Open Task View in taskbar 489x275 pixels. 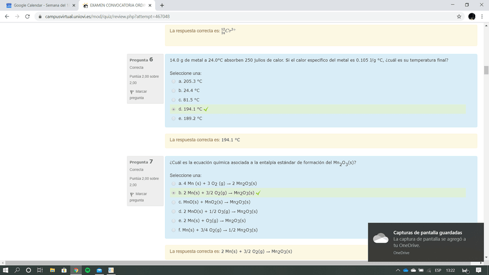coord(40,270)
